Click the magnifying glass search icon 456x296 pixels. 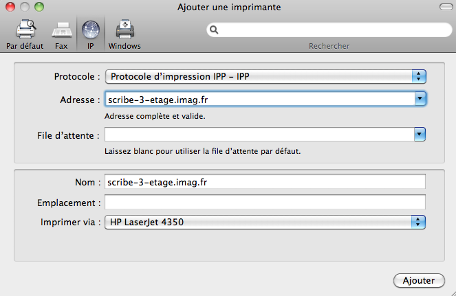214,30
